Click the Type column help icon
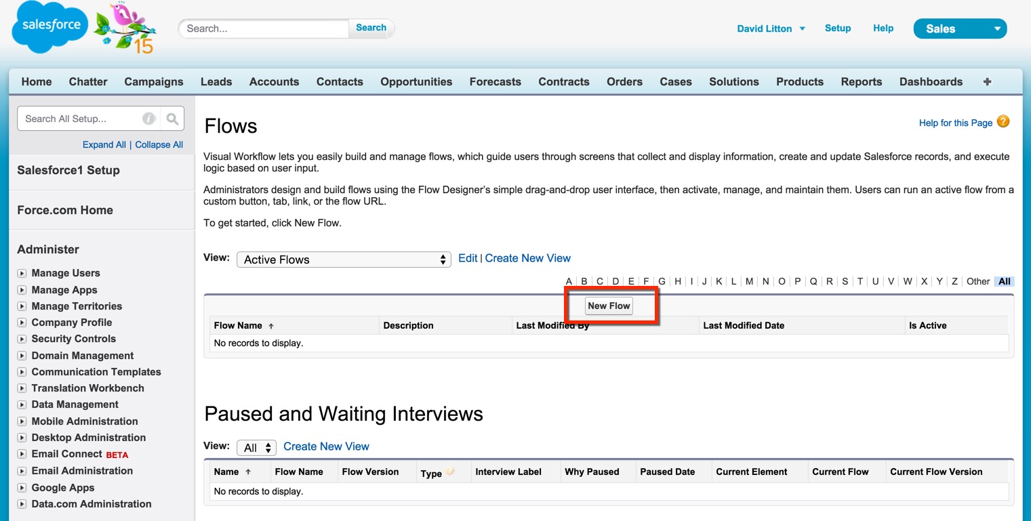Viewport: 1031px width, 521px height. [450, 472]
